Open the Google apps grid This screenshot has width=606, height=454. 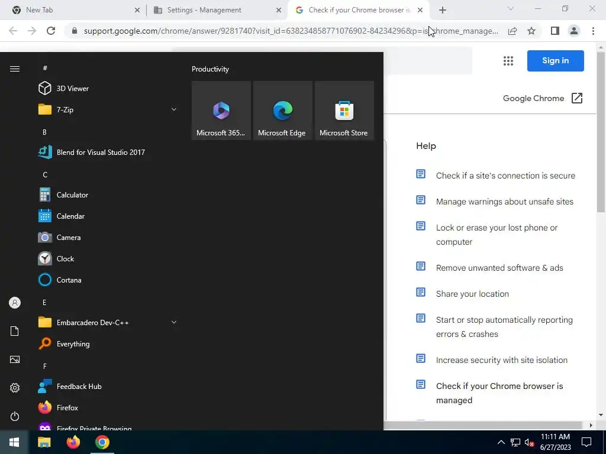[508, 61]
